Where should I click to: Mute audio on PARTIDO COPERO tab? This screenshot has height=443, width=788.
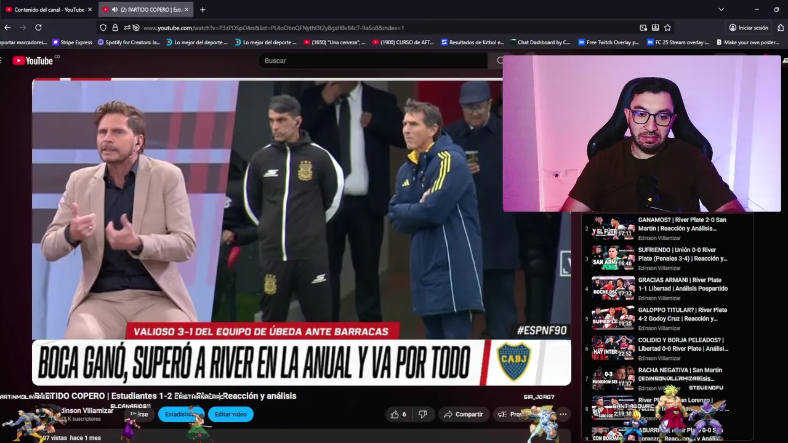115,10
